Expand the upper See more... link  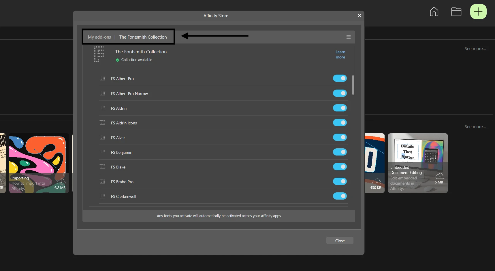tap(475, 49)
